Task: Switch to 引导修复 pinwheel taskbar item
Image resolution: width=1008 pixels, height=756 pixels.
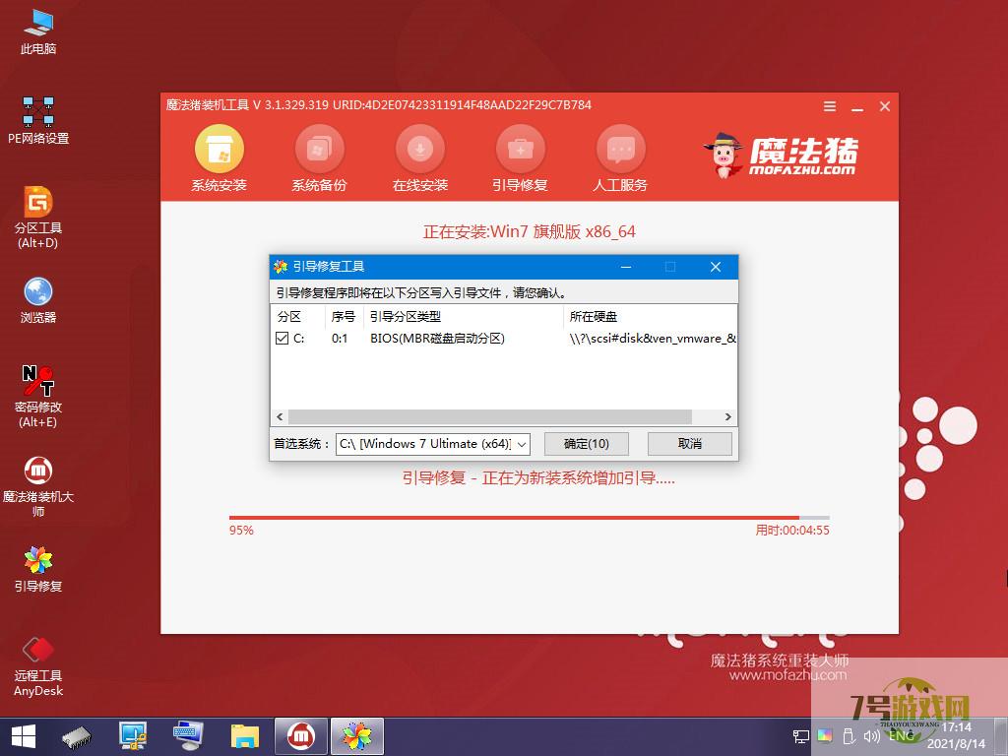Action: pos(356,736)
